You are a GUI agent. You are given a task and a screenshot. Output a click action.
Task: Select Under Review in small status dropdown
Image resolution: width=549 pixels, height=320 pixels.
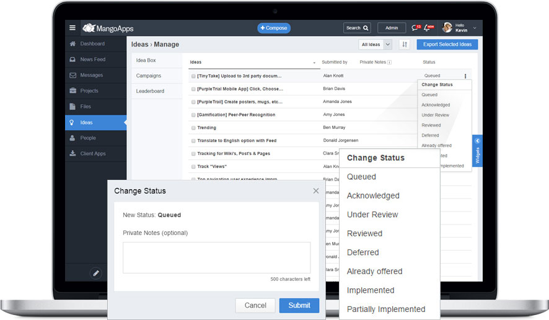point(435,115)
